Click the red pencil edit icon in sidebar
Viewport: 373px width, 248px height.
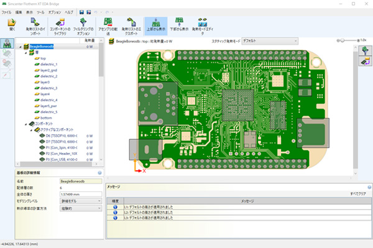click(x=7, y=74)
